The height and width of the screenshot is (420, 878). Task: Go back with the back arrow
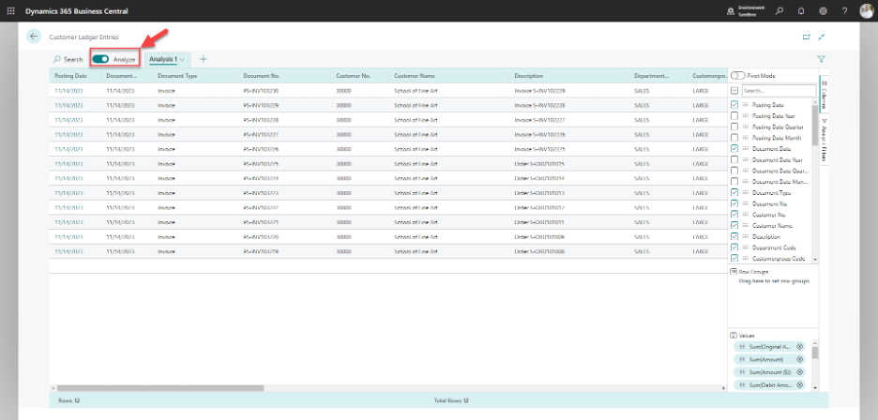tap(34, 37)
